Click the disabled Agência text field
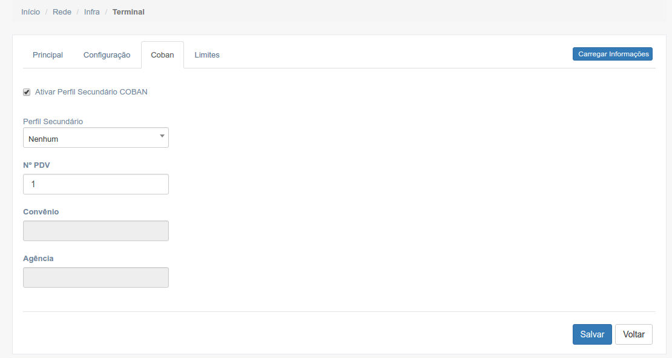The image size is (672, 358). click(x=96, y=277)
